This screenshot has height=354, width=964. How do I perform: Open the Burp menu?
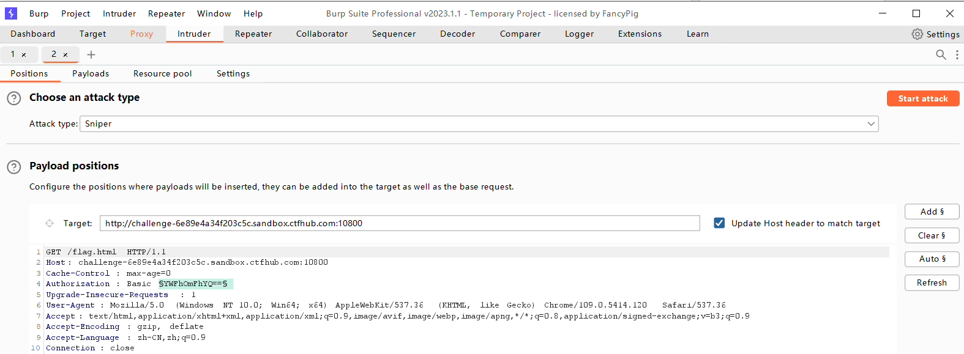click(x=39, y=13)
